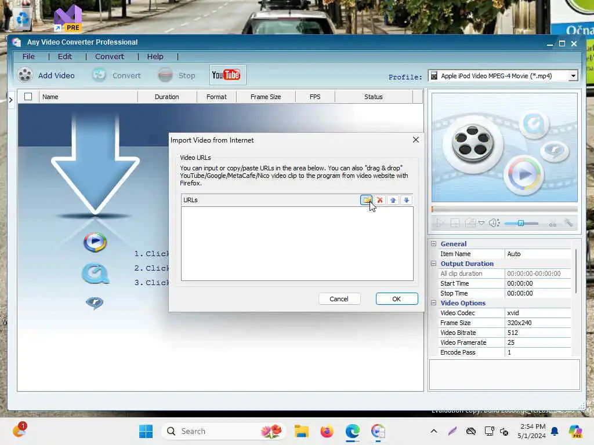Click the taskbar Search box

tap(223, 431)
